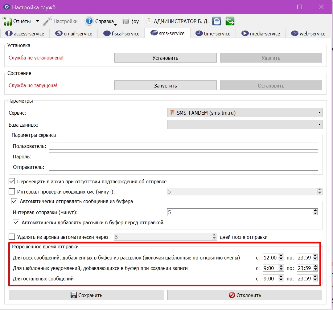Maximize the Настройка служб window
The height and width of the screenshot is (310, 333).
coord(299,7)
